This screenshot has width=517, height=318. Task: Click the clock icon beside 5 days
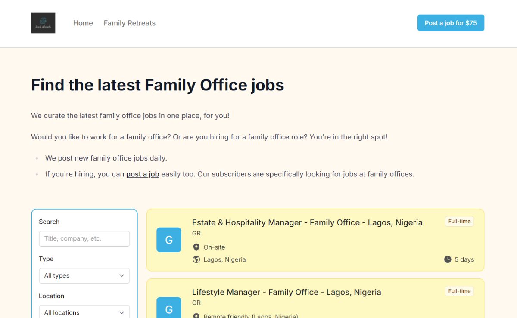point(448,259)
